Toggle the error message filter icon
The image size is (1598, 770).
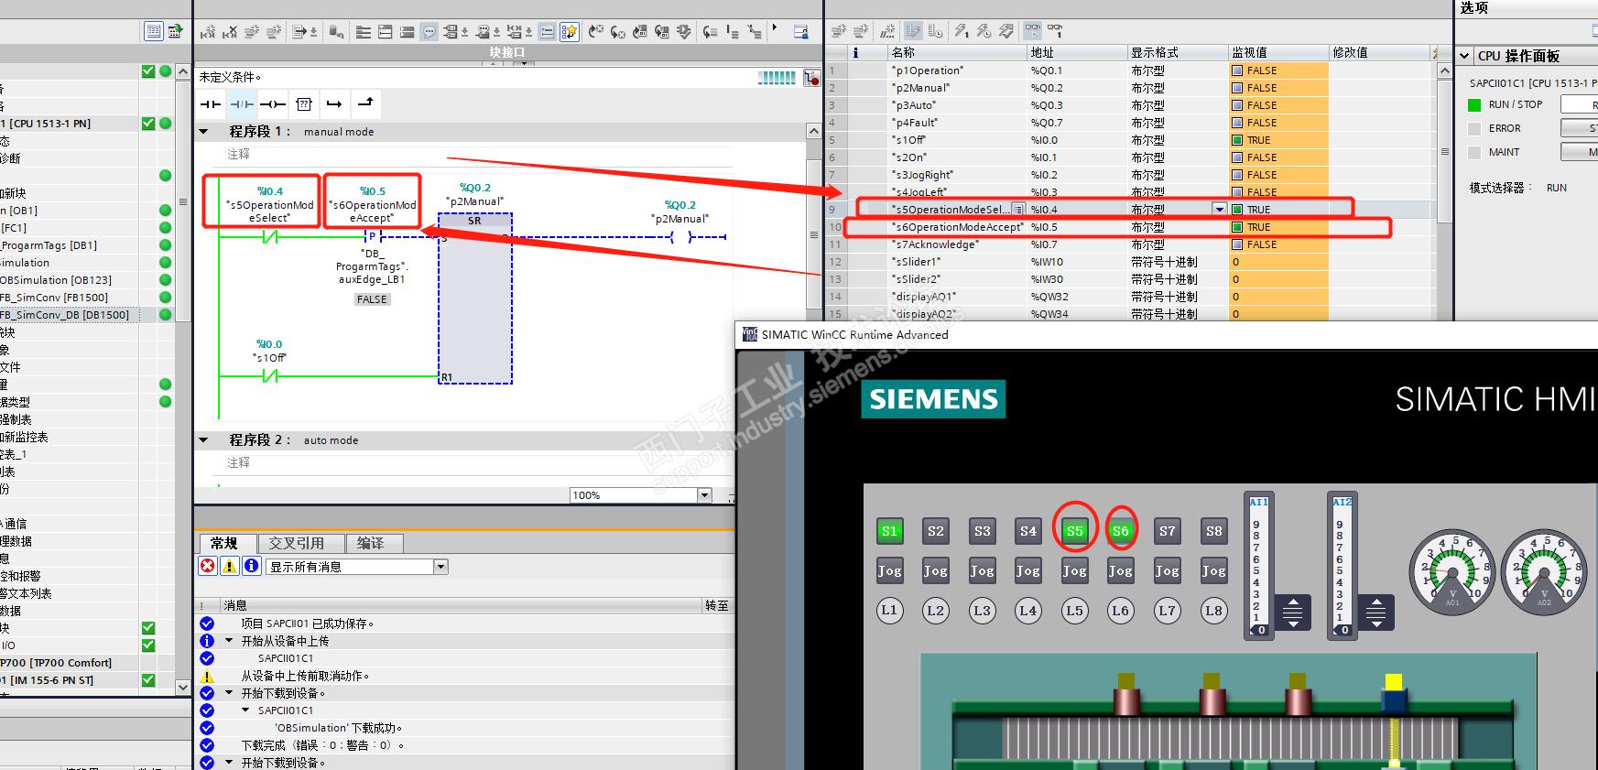pyautogui.click(x=208, y=566)
